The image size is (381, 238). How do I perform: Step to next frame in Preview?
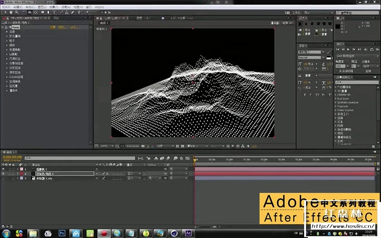click(354, 49)
